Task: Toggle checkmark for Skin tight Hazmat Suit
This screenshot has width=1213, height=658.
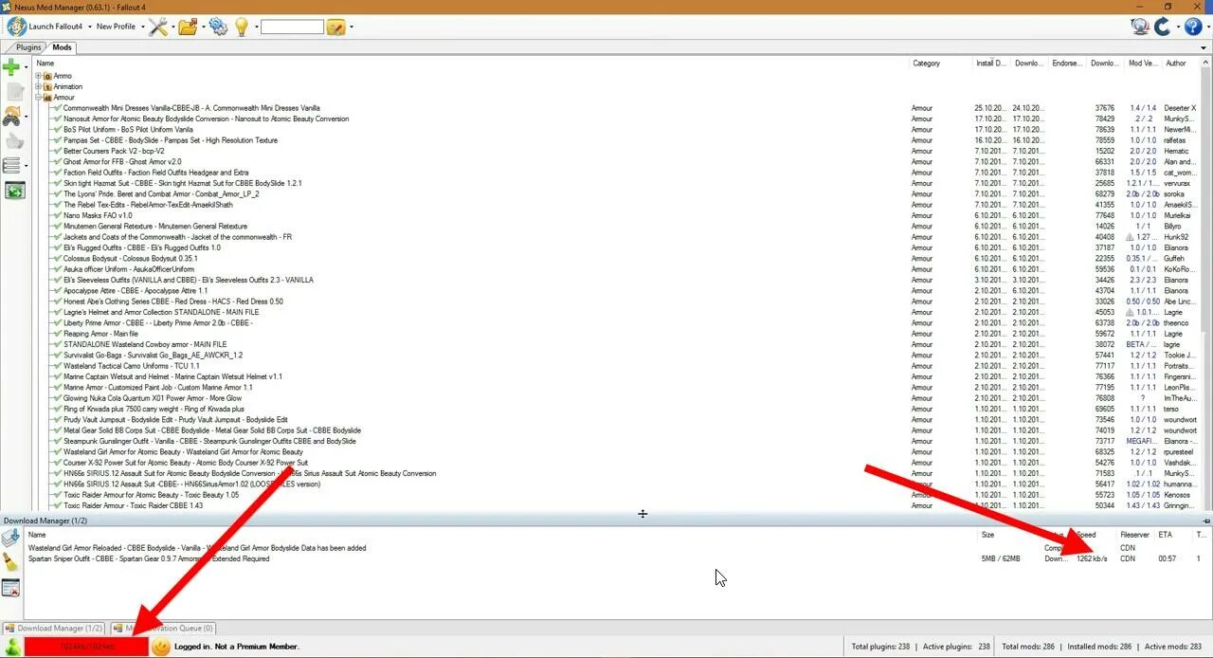Action: click(57, 183)
